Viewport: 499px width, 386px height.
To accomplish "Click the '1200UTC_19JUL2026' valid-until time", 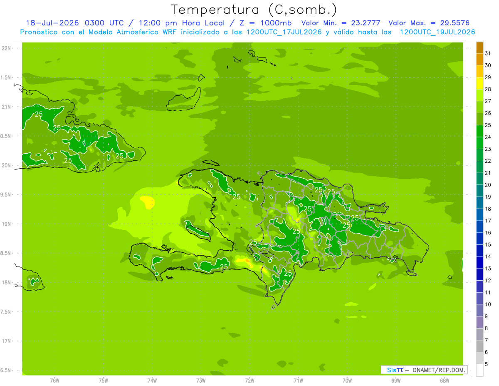I will pos(437,32).
